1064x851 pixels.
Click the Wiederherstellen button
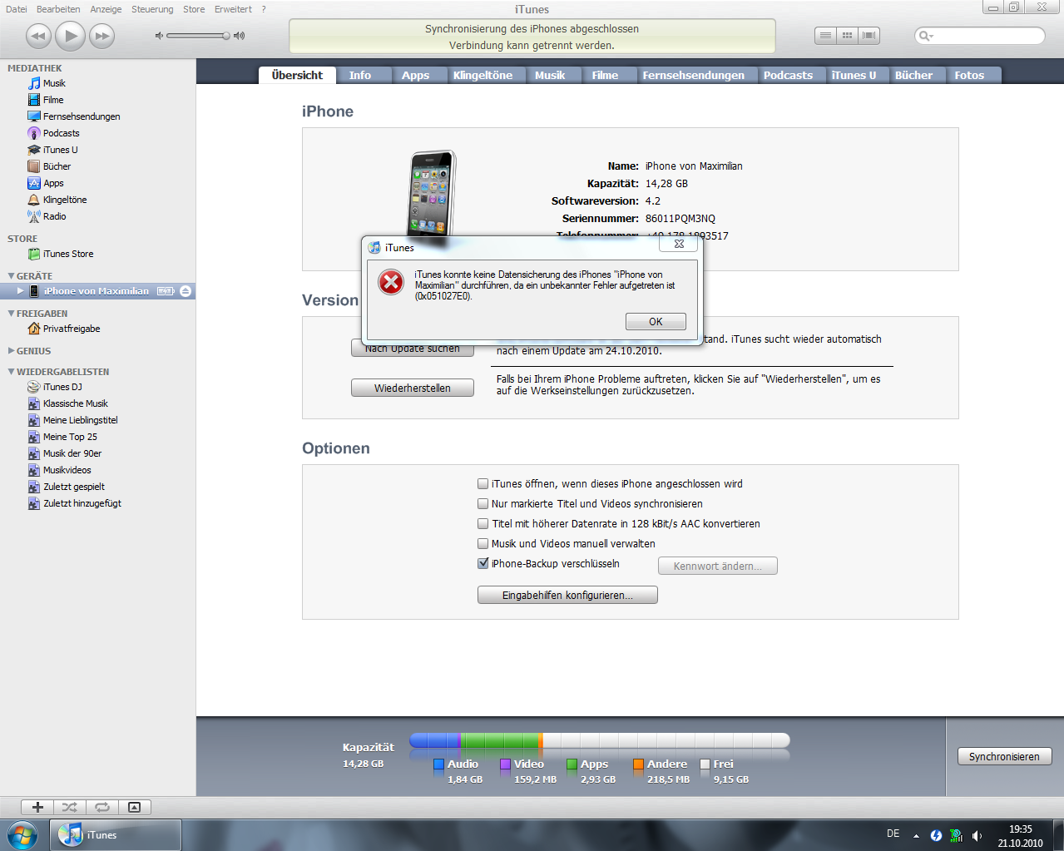(x=413, y=388)
